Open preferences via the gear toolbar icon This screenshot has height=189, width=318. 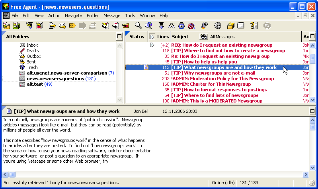click(x=217, y=26)
